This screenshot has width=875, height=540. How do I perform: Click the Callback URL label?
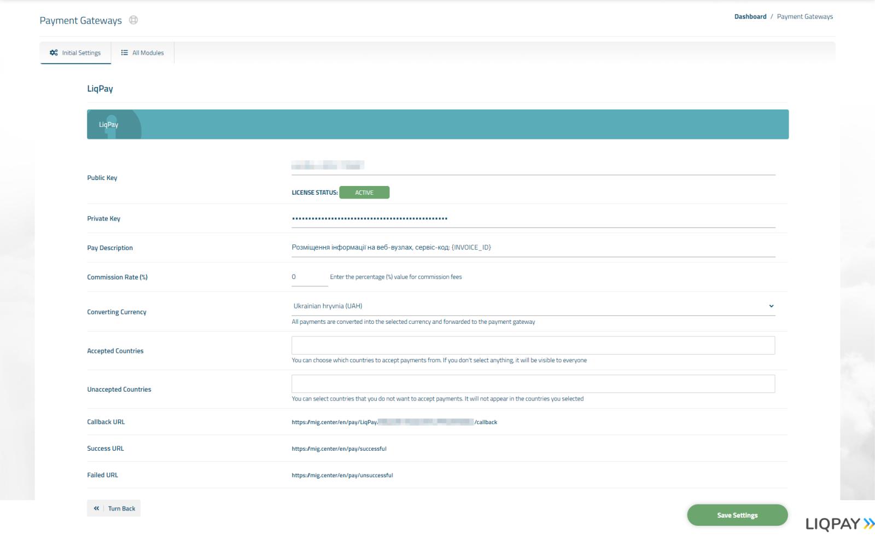pyautogui.click(x=106, y=422)
